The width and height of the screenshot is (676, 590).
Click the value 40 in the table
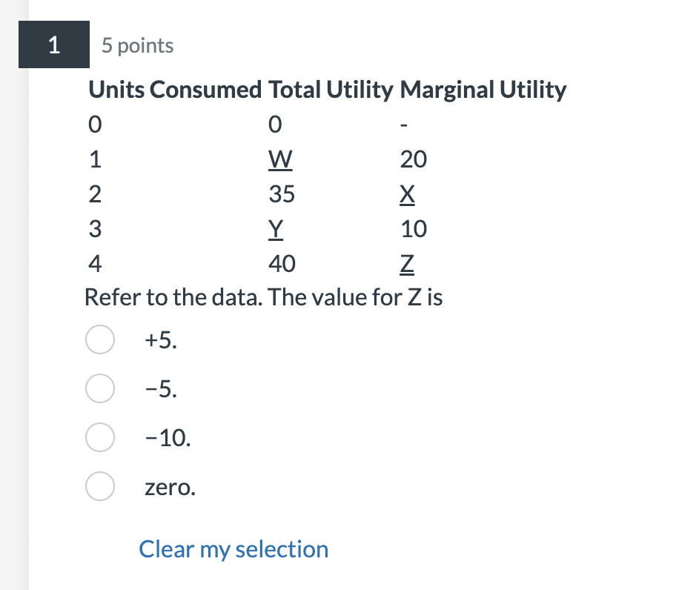(284, 263)
